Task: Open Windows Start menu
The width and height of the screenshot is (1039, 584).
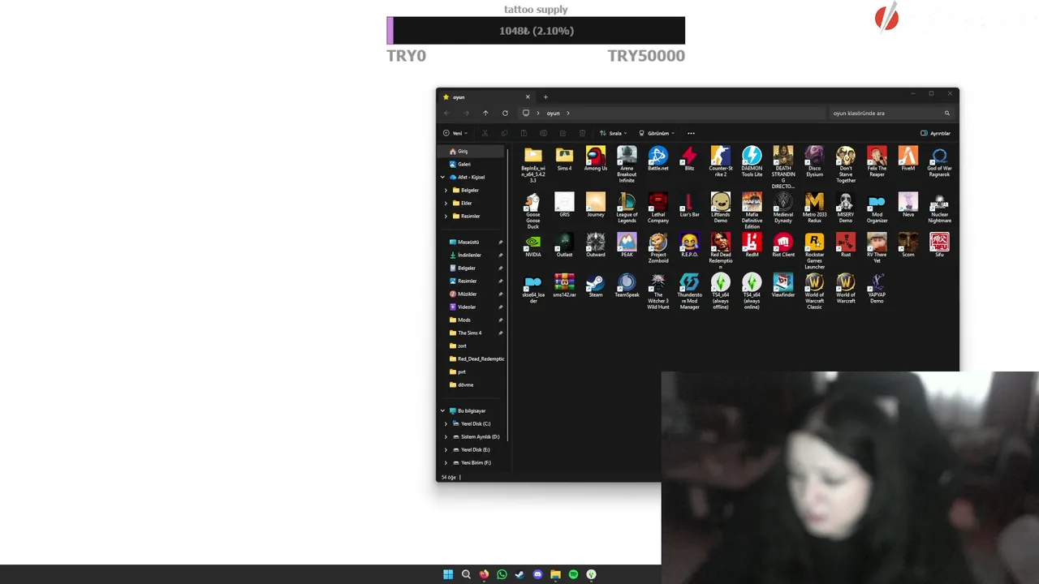Action: pos(448,574)
